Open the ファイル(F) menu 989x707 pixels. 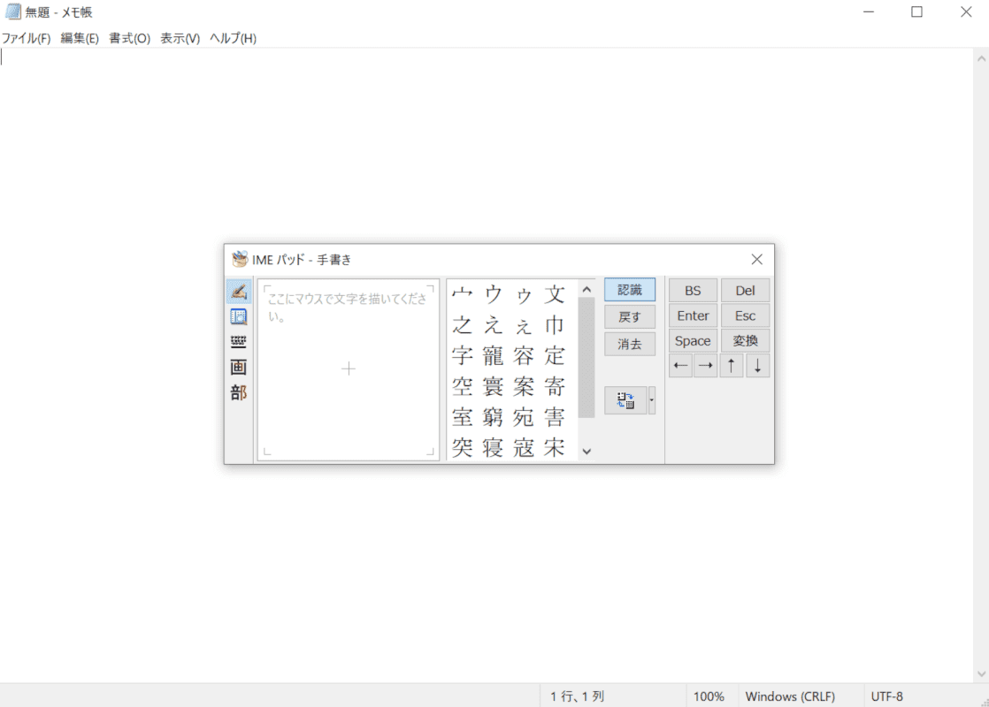click(26, 38)
